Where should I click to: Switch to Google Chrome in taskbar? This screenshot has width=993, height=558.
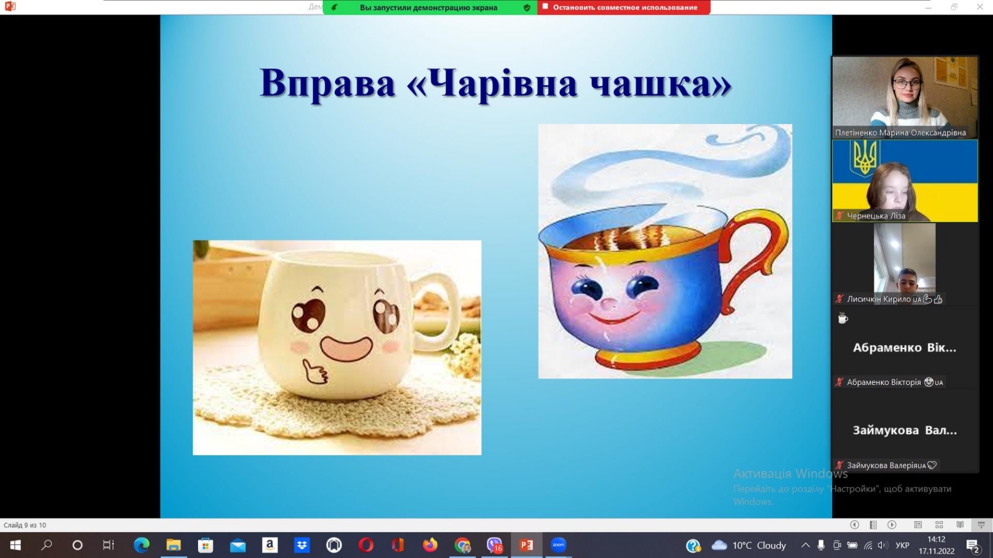tap(462, 545)
